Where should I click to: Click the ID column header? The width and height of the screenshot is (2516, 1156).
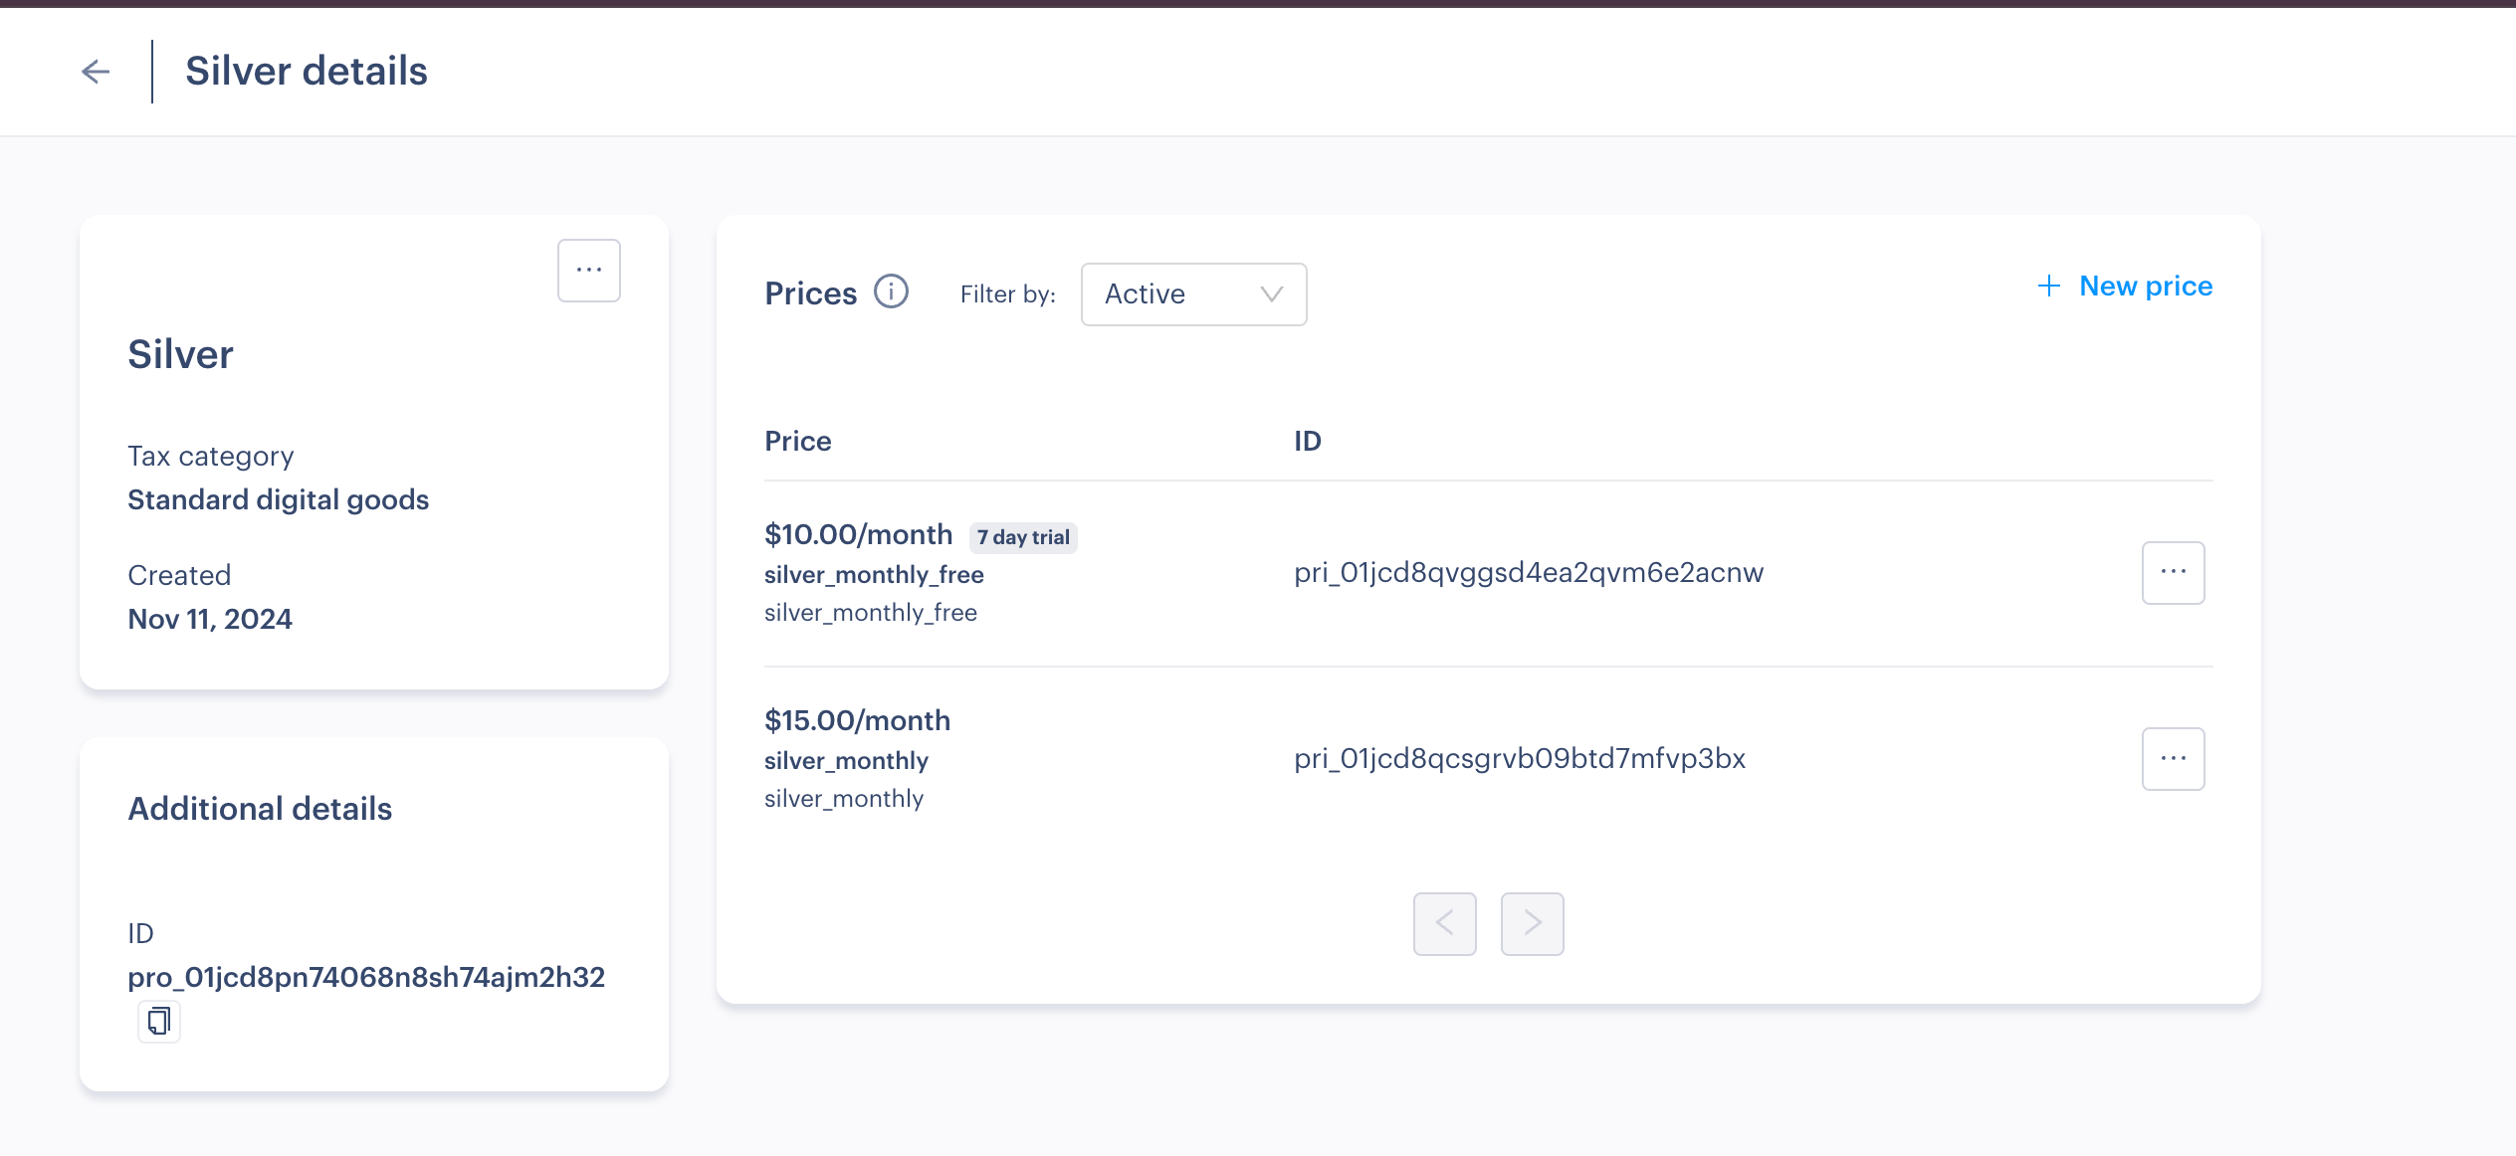[x=1308, y=441]
